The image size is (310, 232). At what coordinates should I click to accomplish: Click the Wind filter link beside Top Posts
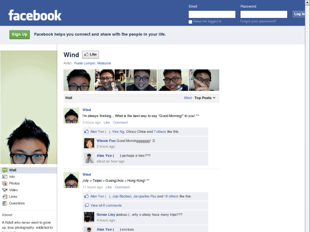click(x=188, y=98)
